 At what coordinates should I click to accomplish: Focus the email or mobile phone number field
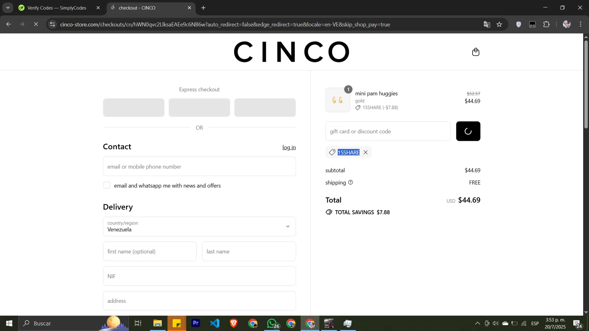199,166
